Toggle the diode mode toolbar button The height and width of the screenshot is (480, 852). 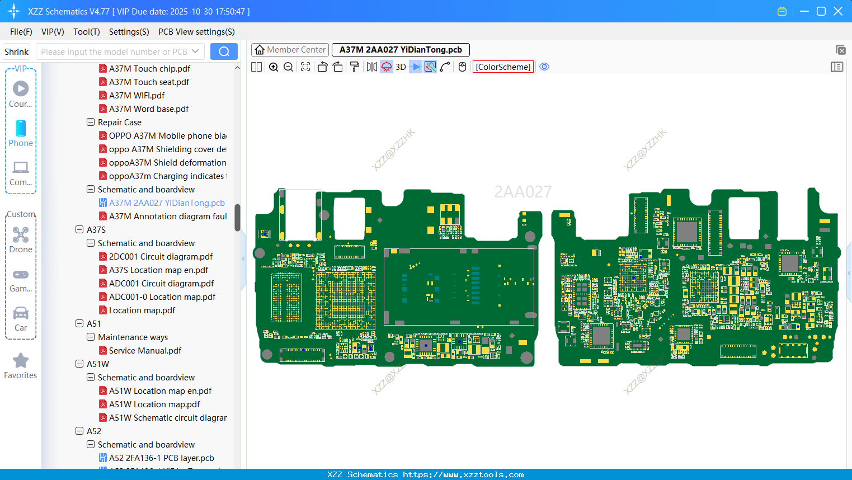(415, 67)
